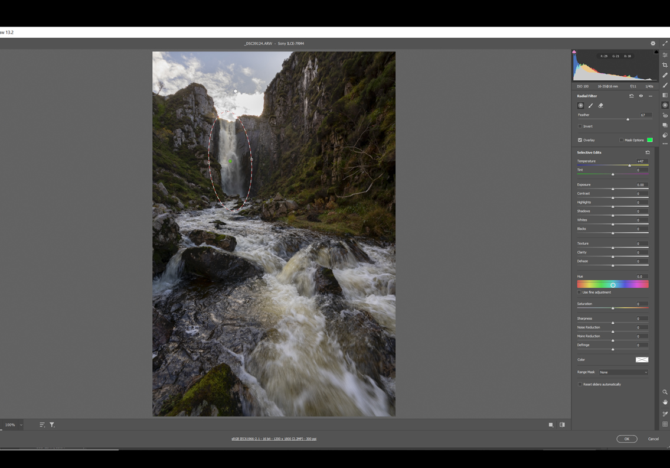670x468 pixels.
Task: Enable the Invert checkbox
Action: click(x=580, y=126)
